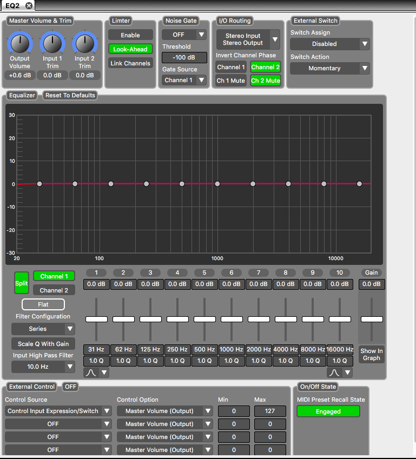416x459 pixels.
Task: Toggle Channel 2 phase invert
Action: tap(266, 67)
